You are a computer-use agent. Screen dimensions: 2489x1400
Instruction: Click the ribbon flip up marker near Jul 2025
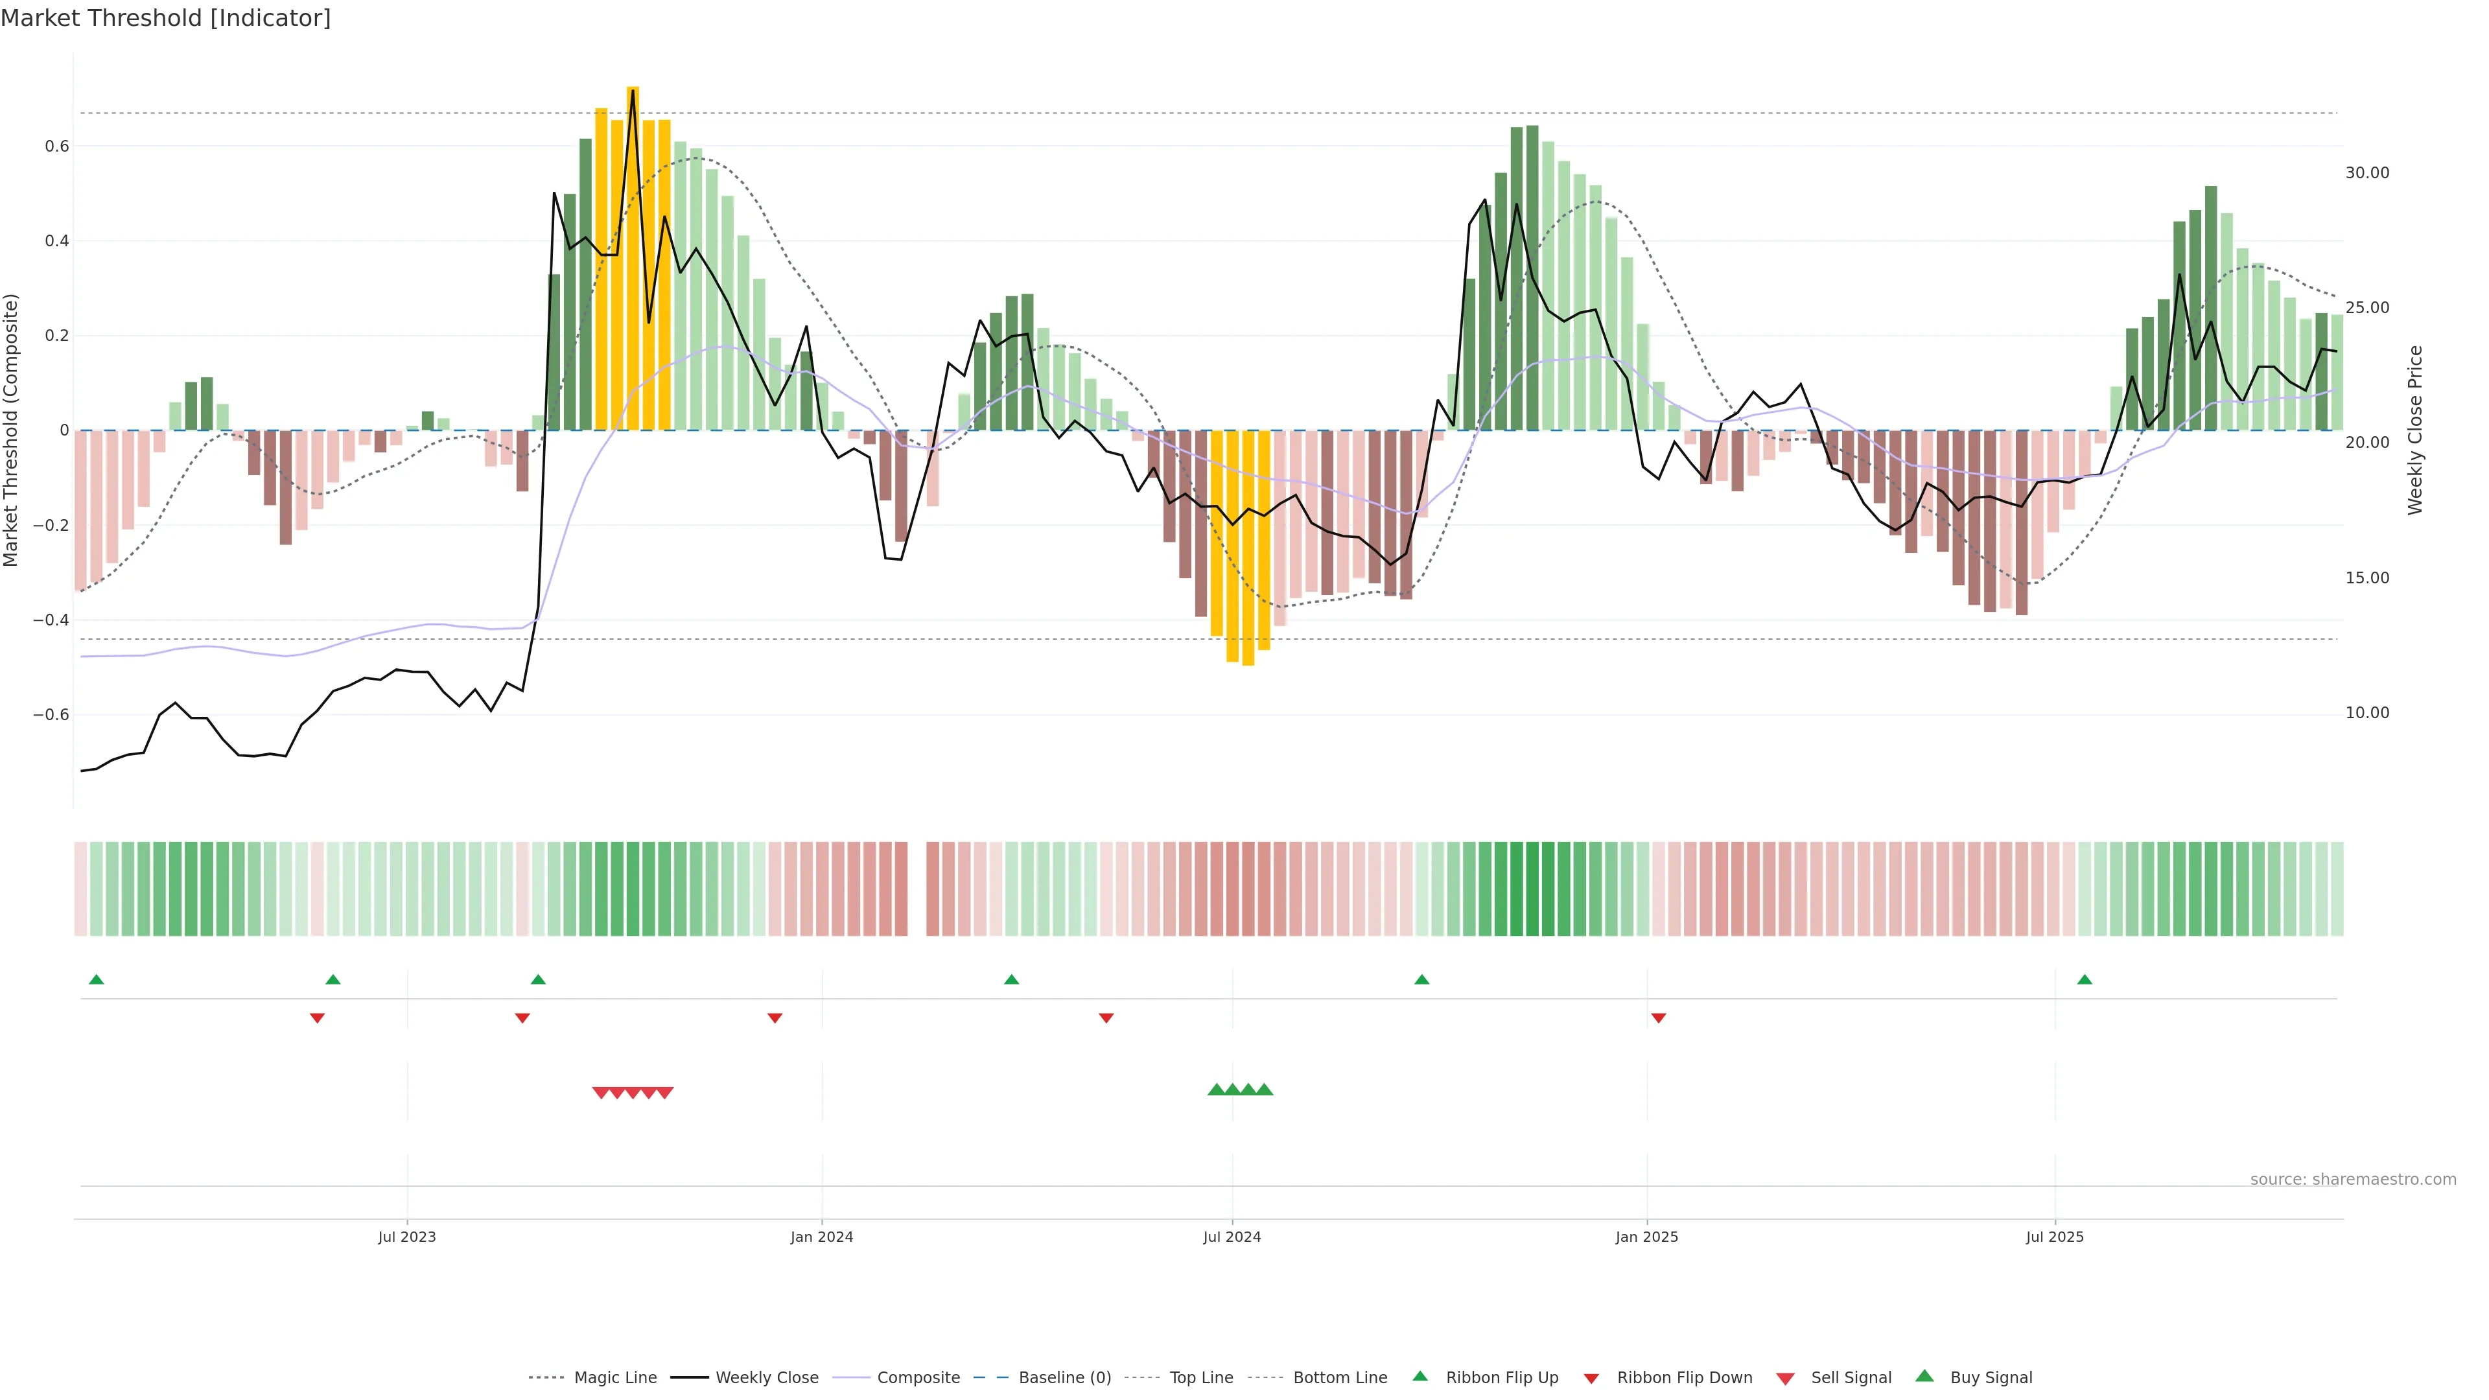point(2084,980)
